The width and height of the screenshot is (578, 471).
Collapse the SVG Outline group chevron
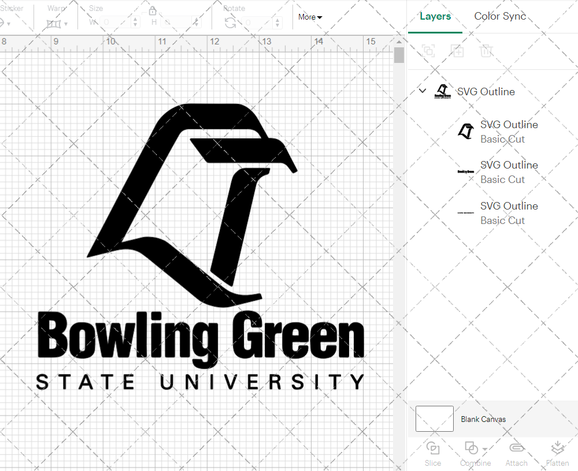coord(422,91)
